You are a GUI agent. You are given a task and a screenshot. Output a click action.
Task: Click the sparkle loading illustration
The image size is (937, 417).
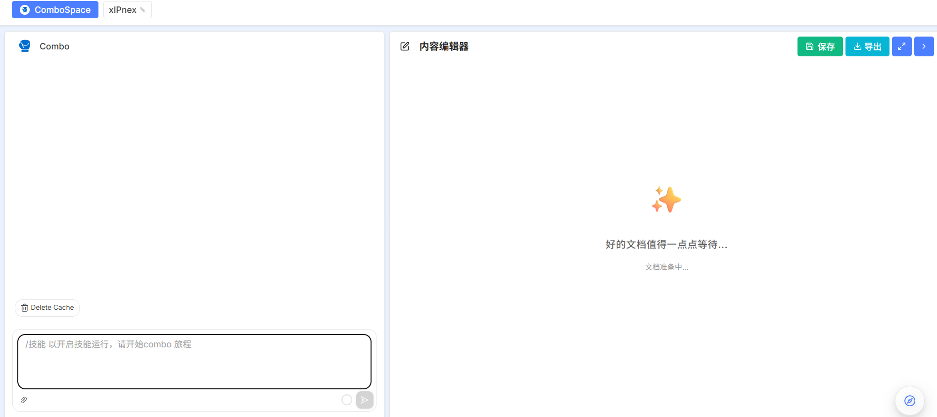point(666,200)
